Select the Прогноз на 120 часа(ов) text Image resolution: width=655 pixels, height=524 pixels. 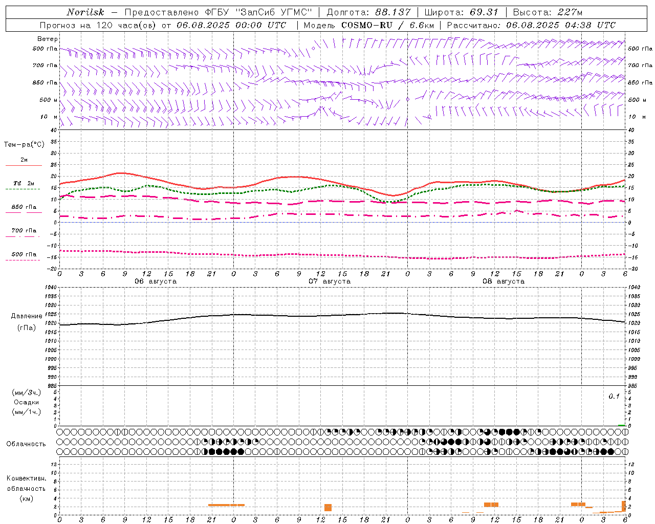pyautogui.click(x=99, y=25)
